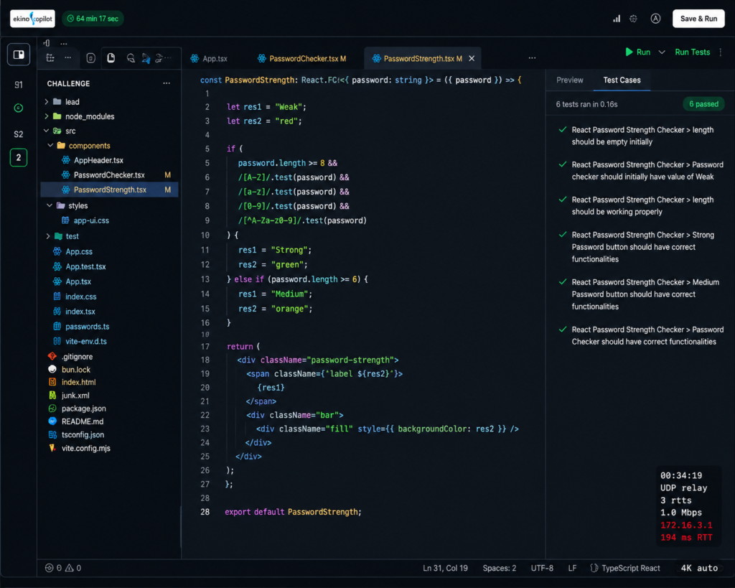This screenshot has width=735, height=588.
Task: Open the settings gear icon in header
Action: pos(633,19)
